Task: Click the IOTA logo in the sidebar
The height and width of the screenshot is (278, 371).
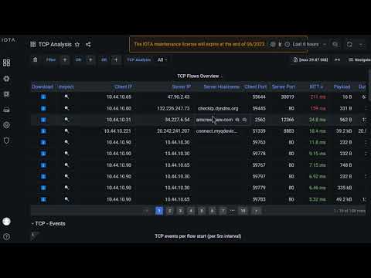Action: [x=9, y=40]
